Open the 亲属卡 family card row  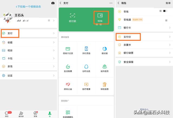click(x=144, y=45)
